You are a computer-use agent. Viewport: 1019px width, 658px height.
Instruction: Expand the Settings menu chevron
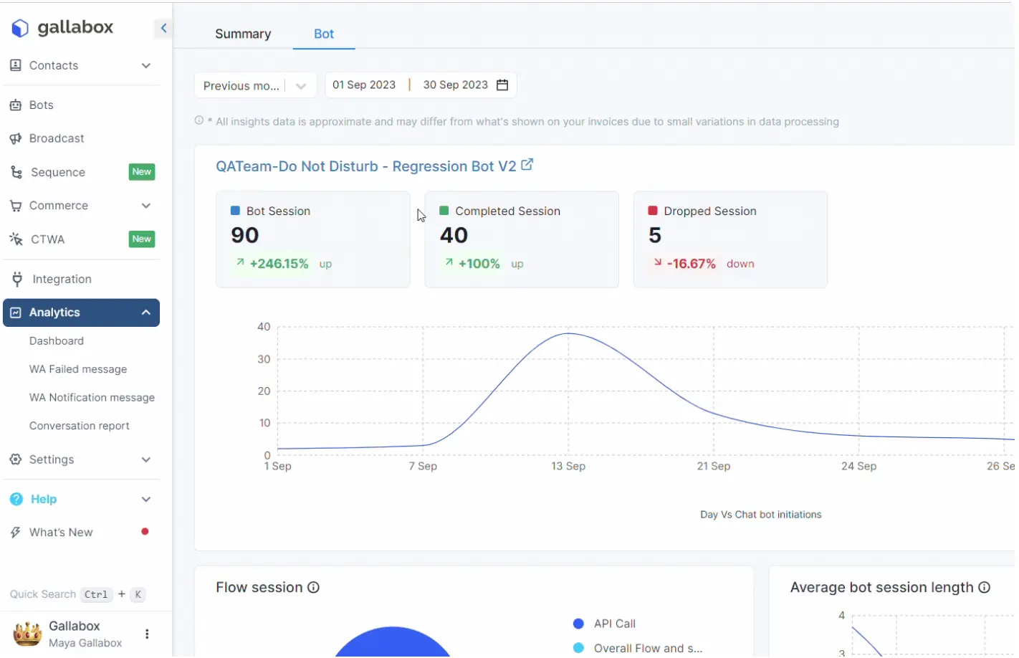pos(146,460)
